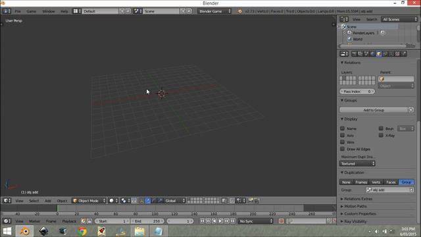Open the Render Layers properties tab

[x=360, y=54]
